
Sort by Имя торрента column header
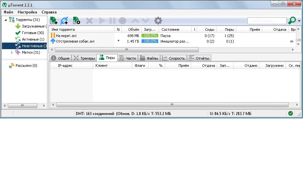[x=81, y=29]
